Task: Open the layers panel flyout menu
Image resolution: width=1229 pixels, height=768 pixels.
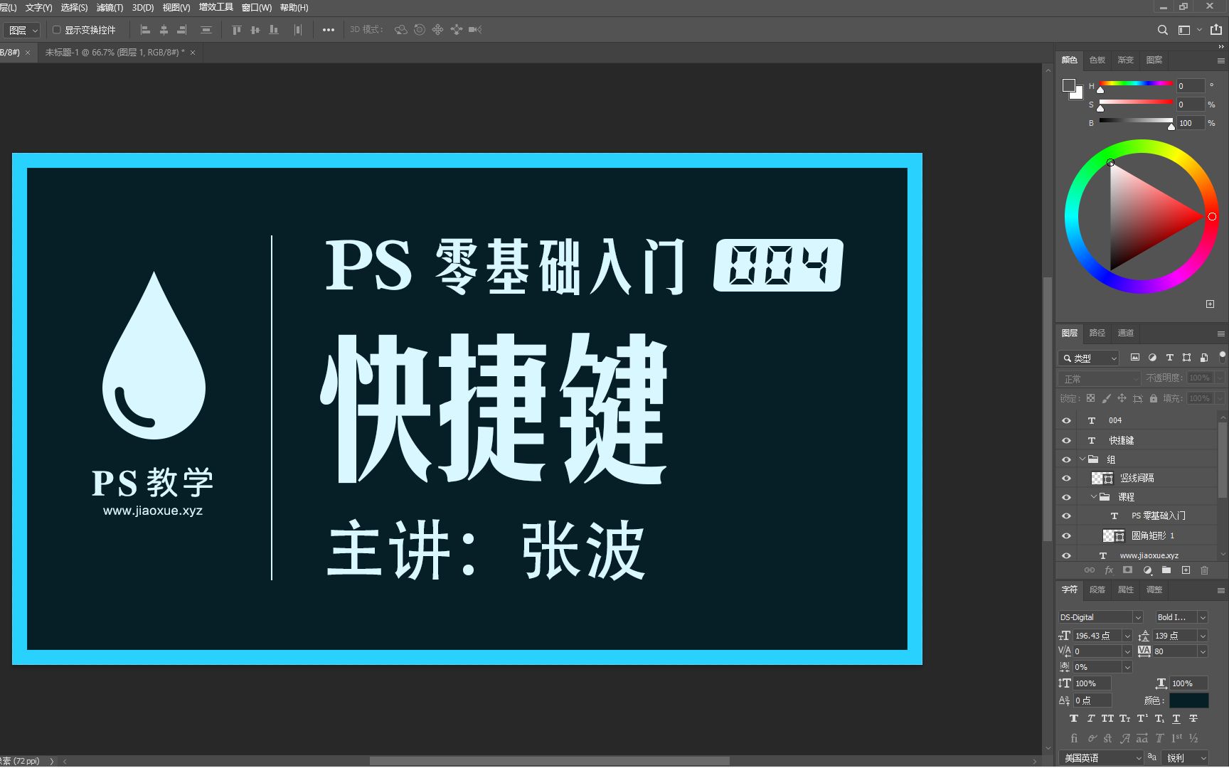Action: click(1220, 334)
